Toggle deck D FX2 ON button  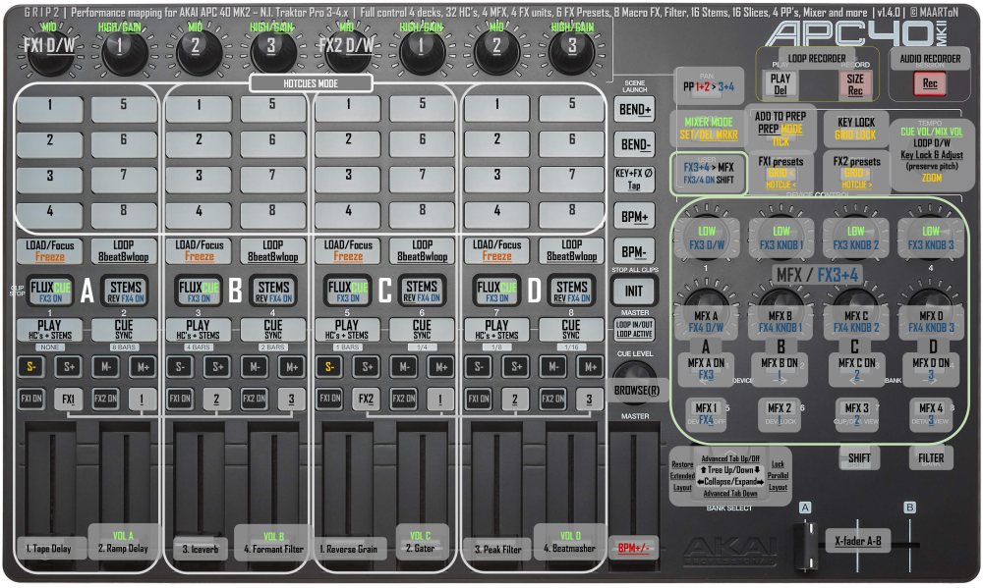click(x=552, y=399)
